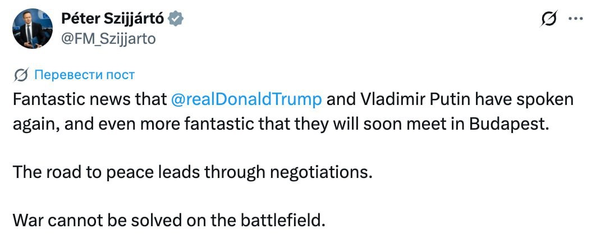
Task: Click the blue verified badge beside the name
Action: [177, 19]
